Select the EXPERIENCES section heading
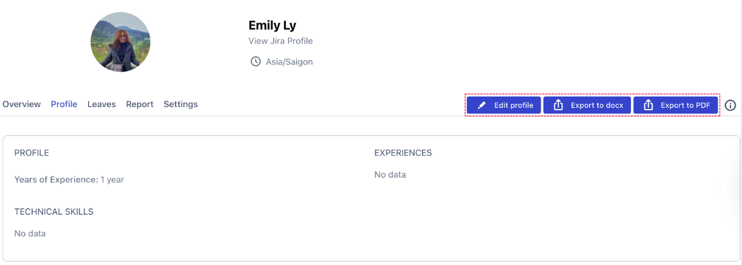The height and width of the screenshot is (265, 742). click(x=403, y=153)
